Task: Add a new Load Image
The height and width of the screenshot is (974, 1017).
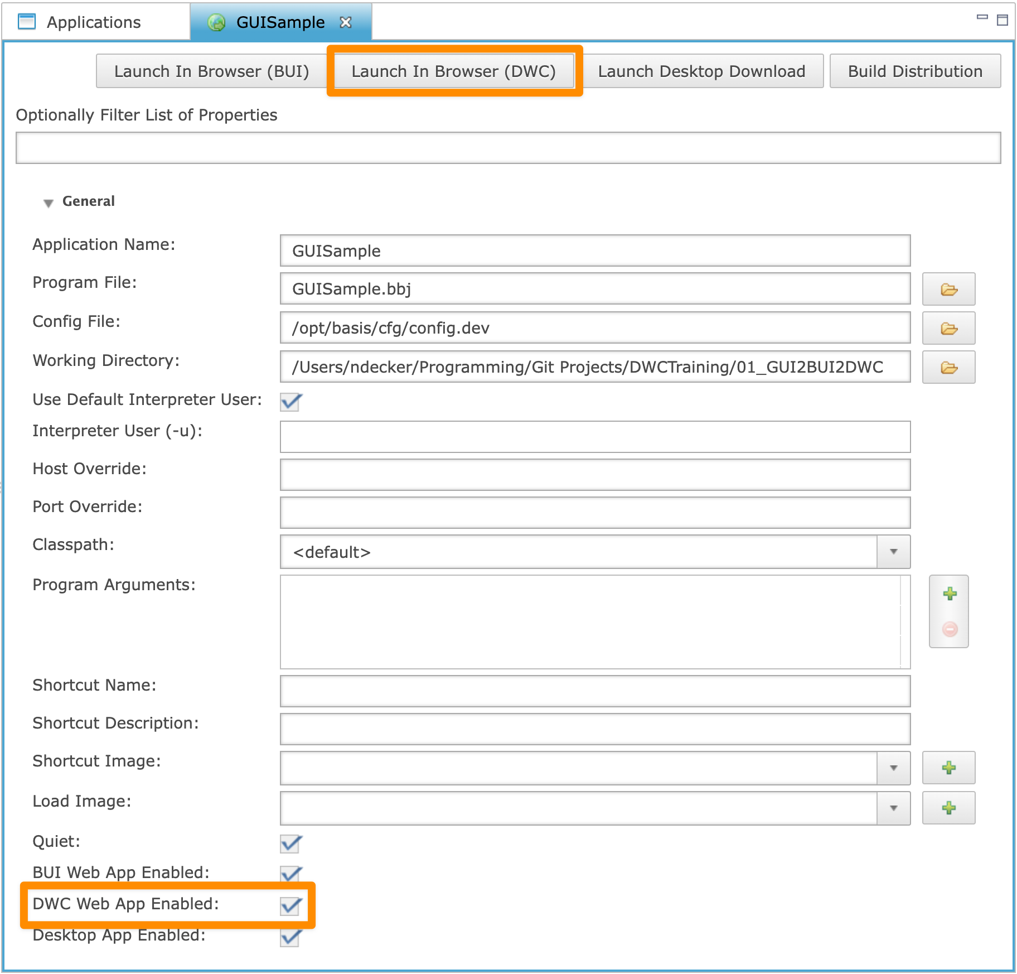Action: pyautogui.click(x=948, y=808)
